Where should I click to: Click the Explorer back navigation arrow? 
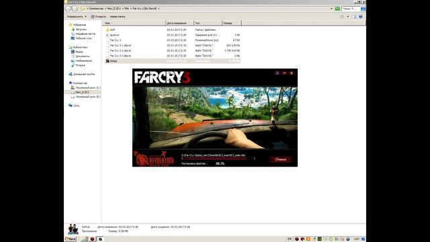click(69, 9)
